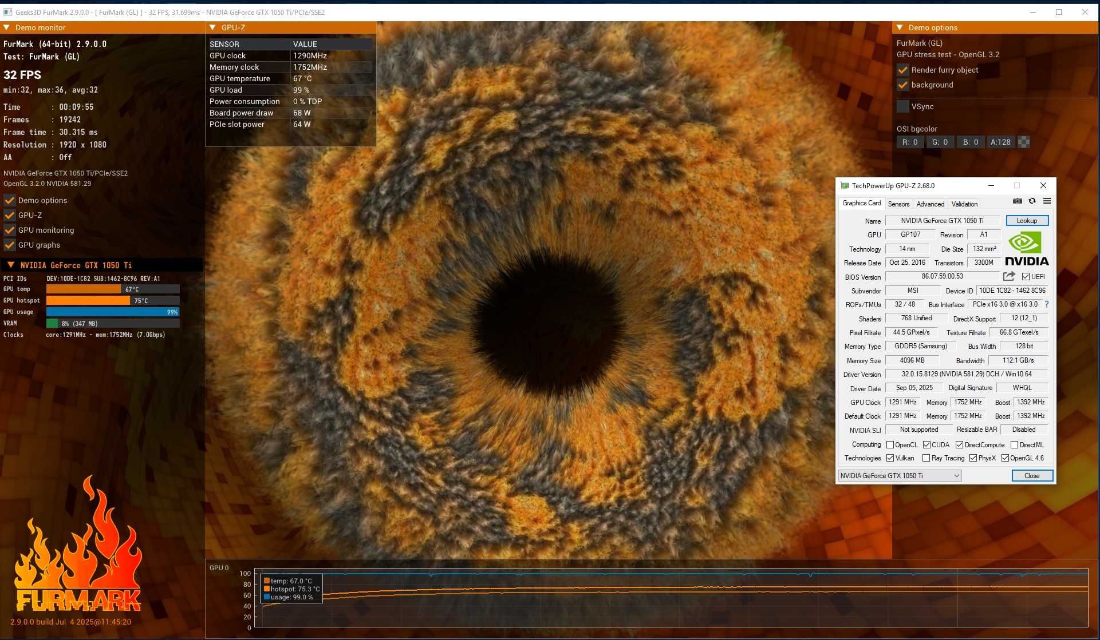Click the GPU temperature row in sensor table
Viewport: 1100px width, 640px height.
[290, 78]
